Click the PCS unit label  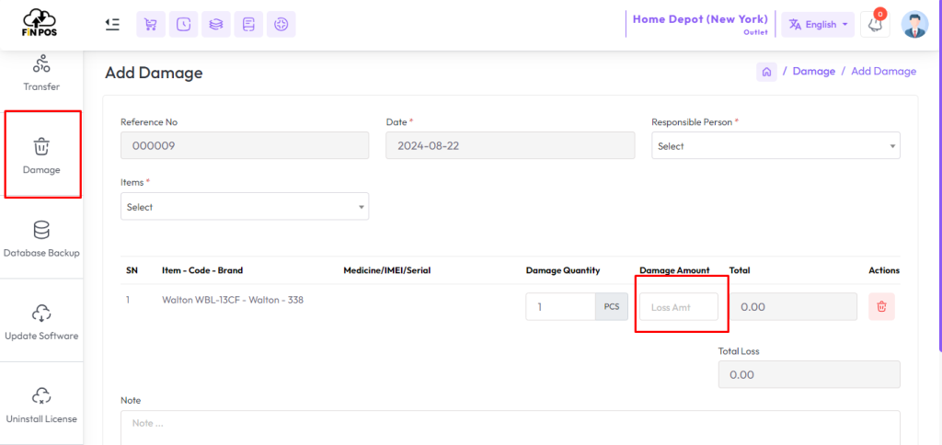click(x=611, y=307)
